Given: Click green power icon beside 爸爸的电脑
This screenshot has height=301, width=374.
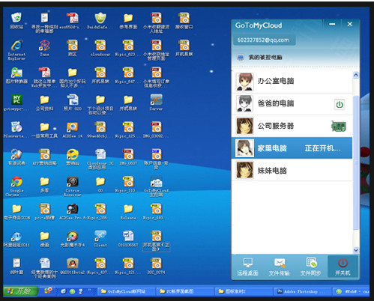Looking at the screenshot, I should [340, 104].
